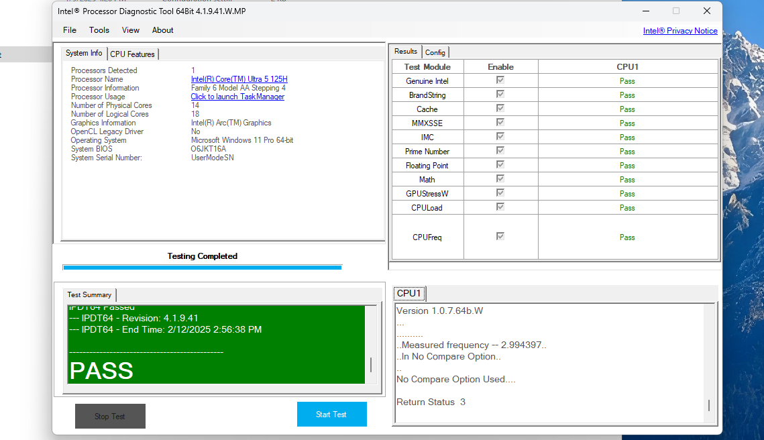Viewport: 764px width, 440px height.
Task: Click the OpenCL Legacy Driver label
Action: (x=107, y=131)
